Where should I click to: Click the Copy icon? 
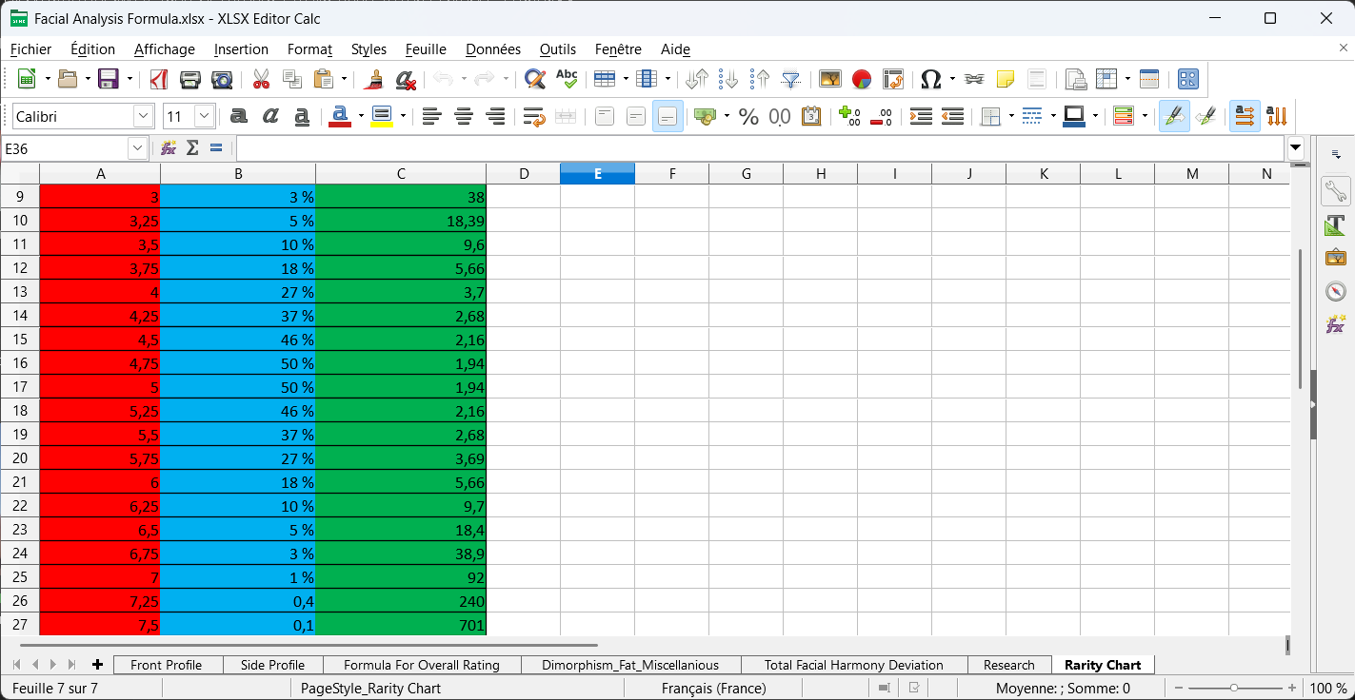click(x=292, y=79)
